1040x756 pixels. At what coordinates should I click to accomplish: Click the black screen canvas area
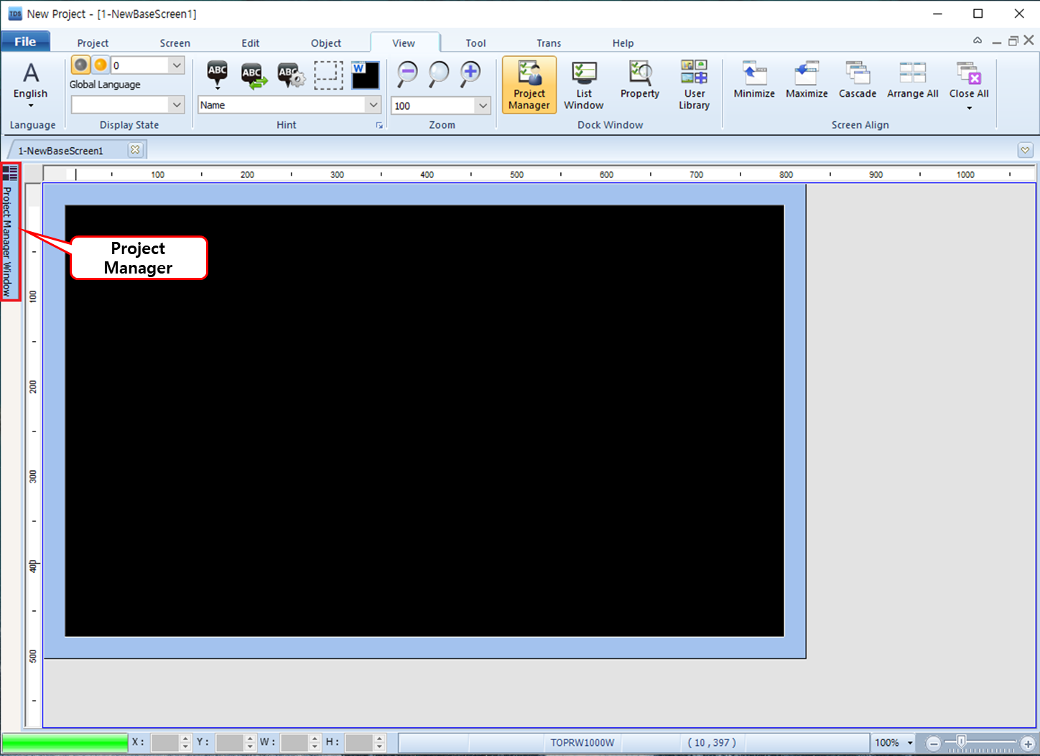point(424,421)
